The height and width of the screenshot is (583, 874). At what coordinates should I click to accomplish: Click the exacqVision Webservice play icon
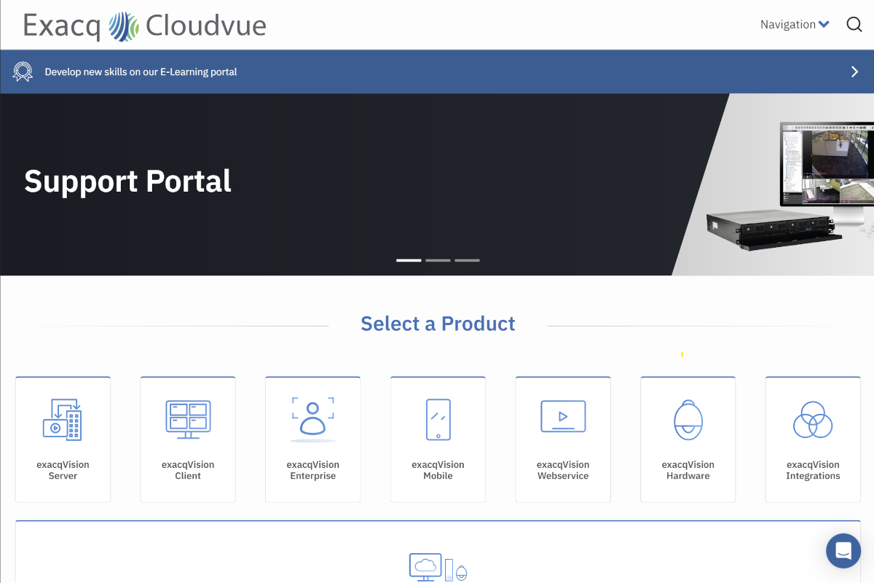coord(563,417)
